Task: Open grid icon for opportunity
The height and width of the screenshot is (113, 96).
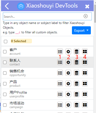Action: coord(85,73)
